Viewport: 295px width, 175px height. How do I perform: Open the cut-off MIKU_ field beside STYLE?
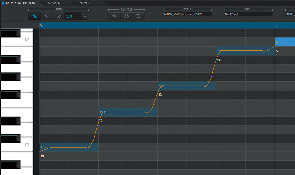(290, 14)
